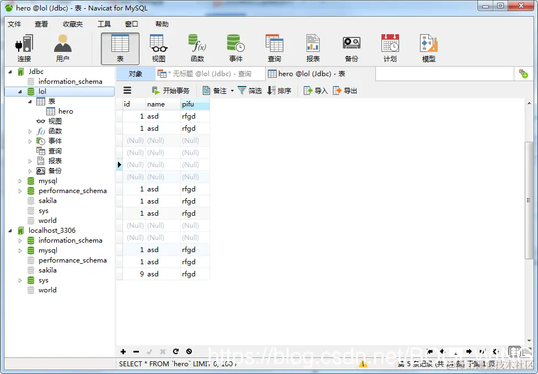The image size is (538, 374).
Task: Expand the 备份 node under lol
Action: 30,171
